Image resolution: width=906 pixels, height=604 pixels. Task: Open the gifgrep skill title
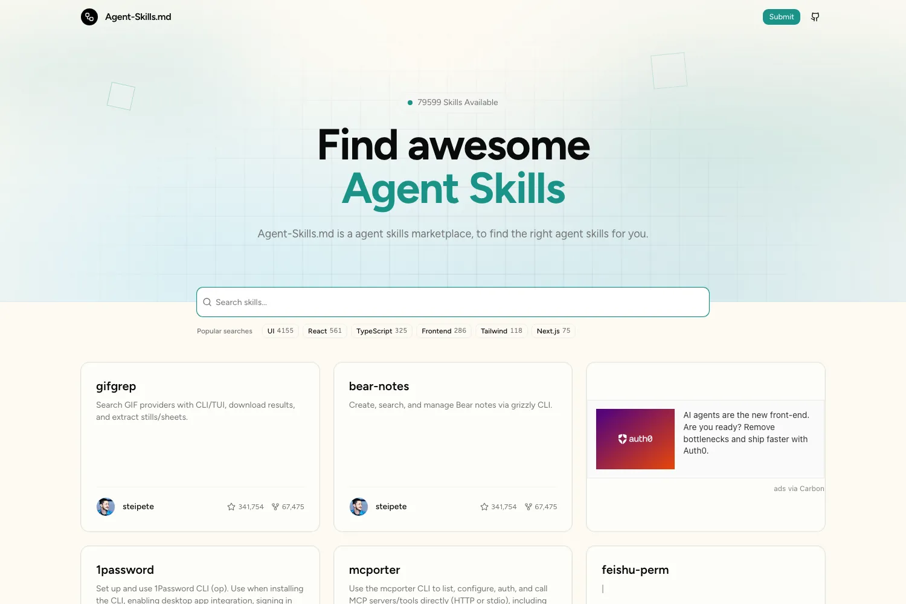click(x=116, y=387)
